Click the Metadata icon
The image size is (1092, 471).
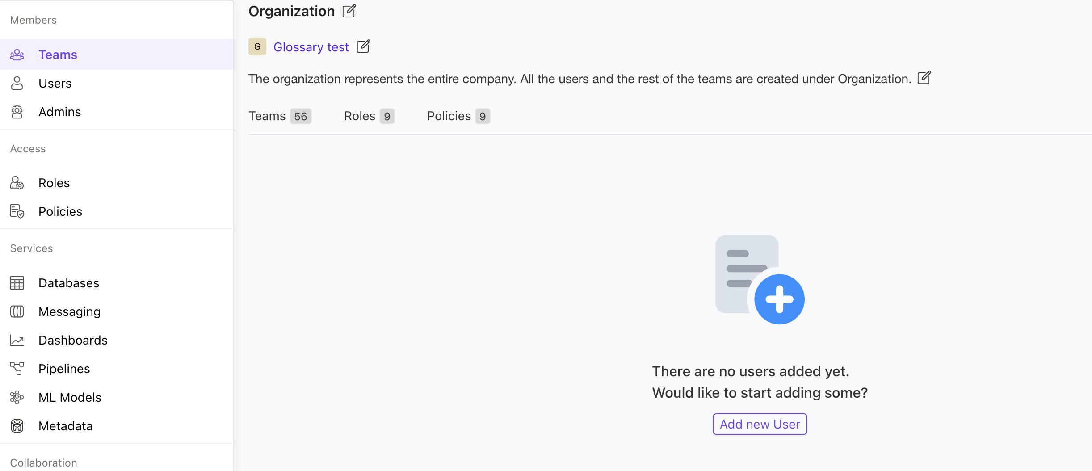click(x=17, y=426)
